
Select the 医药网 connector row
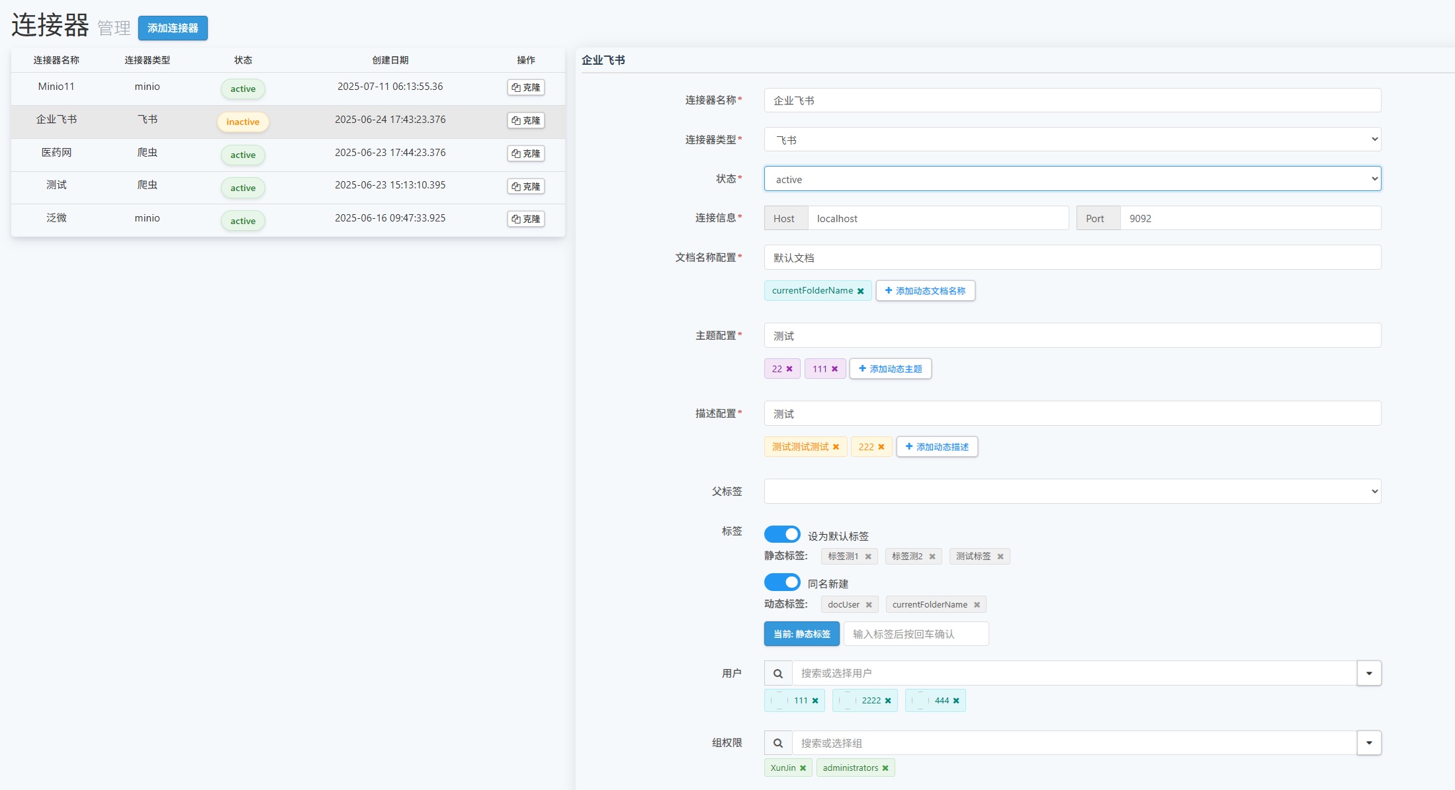57,153
